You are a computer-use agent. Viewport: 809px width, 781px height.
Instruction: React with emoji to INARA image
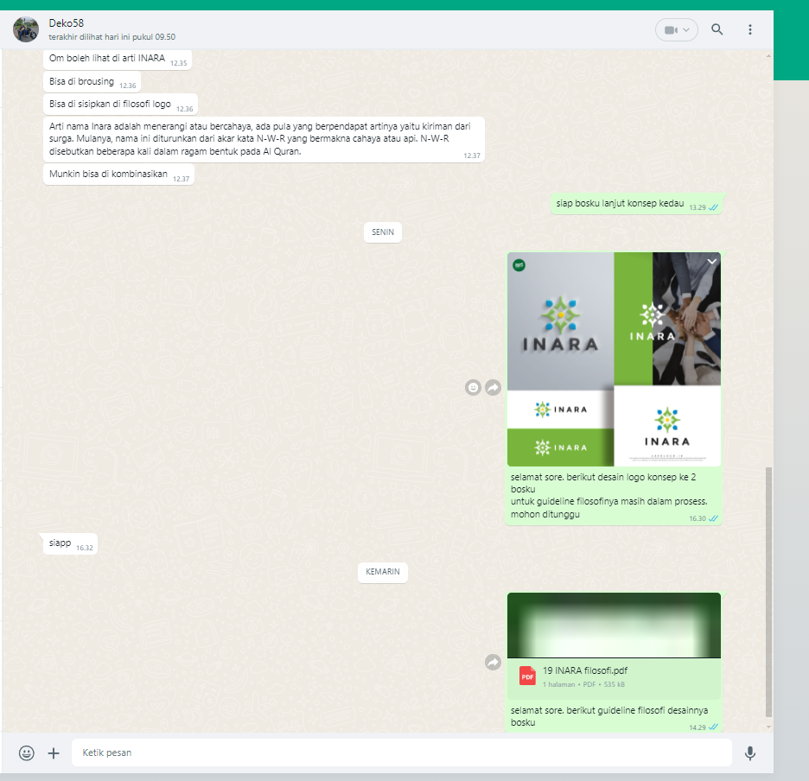[473, 388]
